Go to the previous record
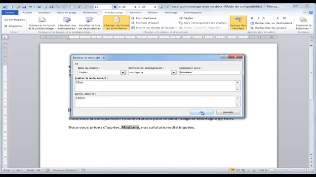Viewport: 316px width, 177px height. coord(258,18)
